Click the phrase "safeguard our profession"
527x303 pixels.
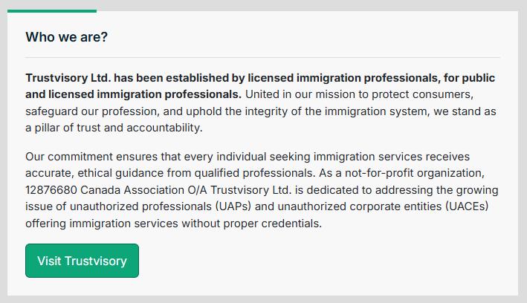88,111
